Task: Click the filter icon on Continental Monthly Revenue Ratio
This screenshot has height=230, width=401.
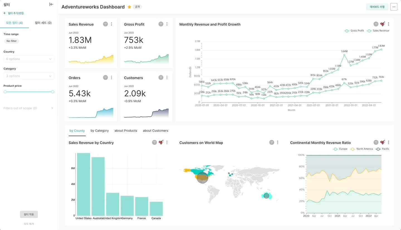Action: pyautogui.click(x=376, y=143)
